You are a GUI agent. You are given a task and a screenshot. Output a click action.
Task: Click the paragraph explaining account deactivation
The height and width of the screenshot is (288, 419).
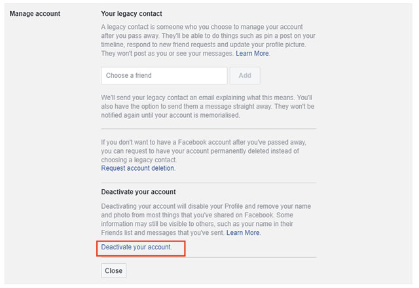tap(206, 219)
